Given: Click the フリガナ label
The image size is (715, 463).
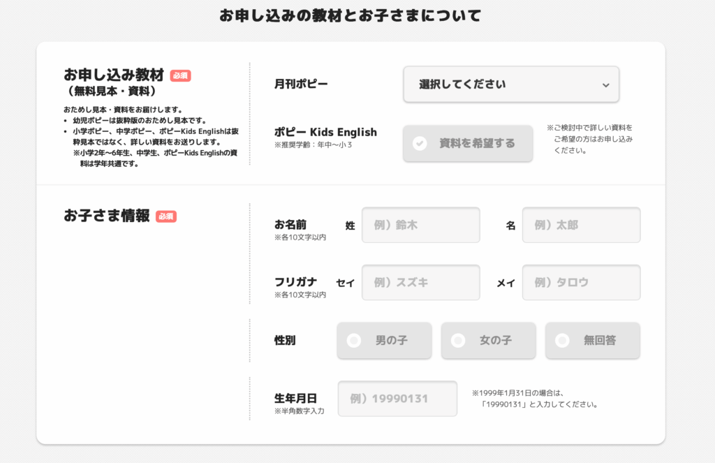Looking at the screenshot, I should tap(295, 281).
